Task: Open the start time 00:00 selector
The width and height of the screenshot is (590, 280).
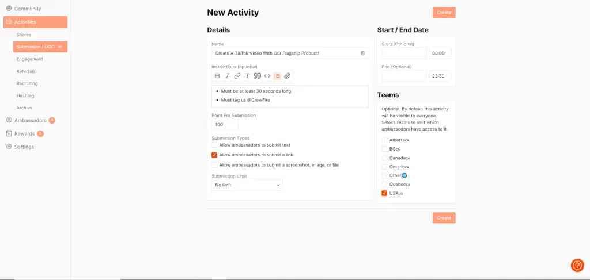Action: pos(440,53)
